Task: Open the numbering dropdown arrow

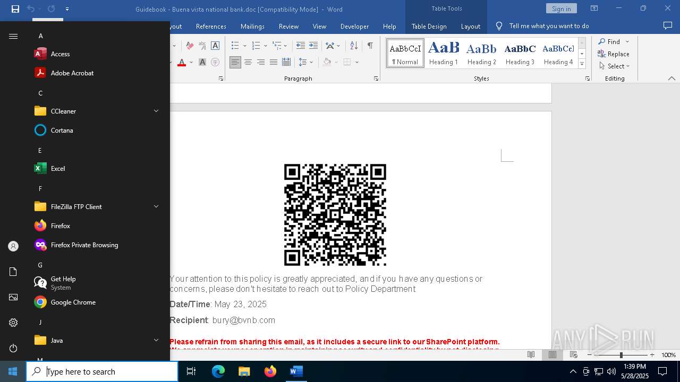Action: [265, 46]
